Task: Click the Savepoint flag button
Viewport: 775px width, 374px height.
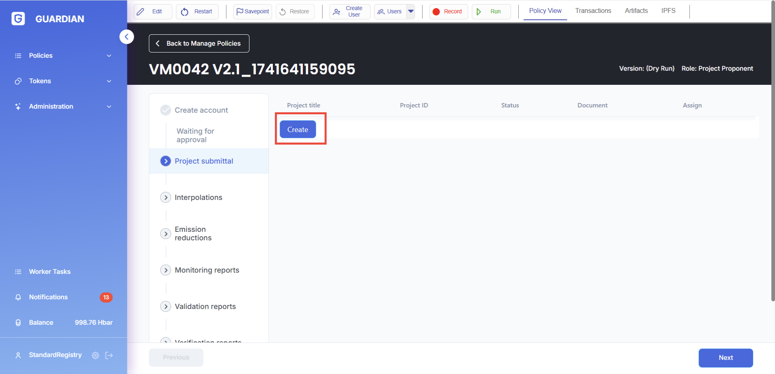Action: pyautogui.click(x=253, y=12)
